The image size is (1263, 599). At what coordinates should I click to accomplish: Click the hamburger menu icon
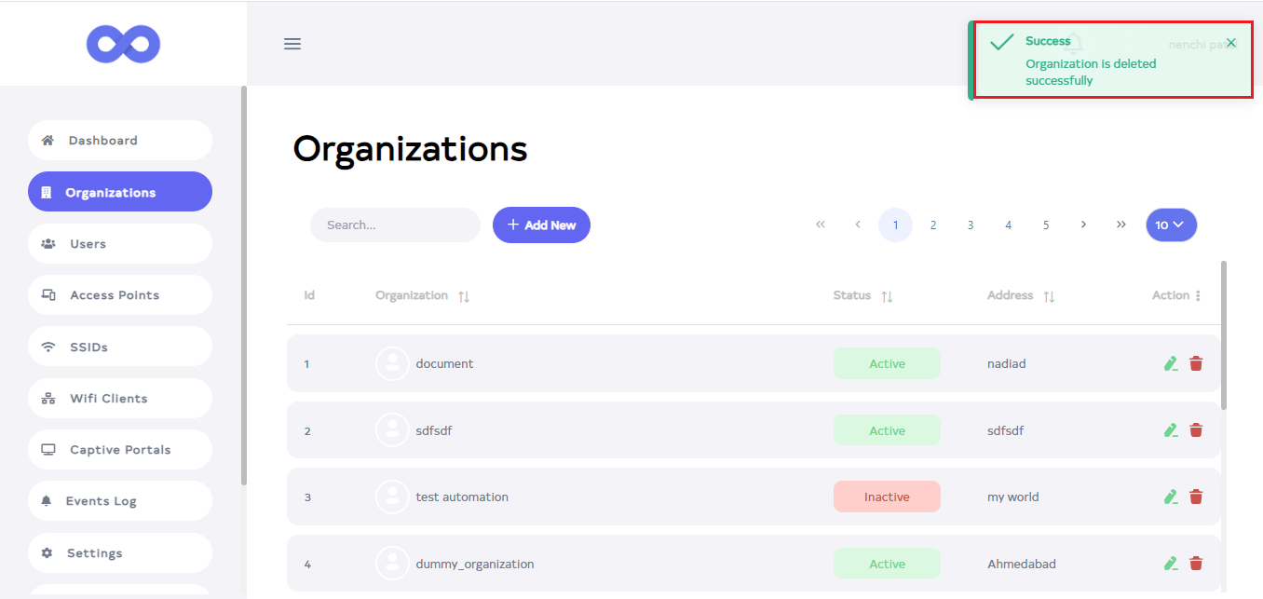292,44
